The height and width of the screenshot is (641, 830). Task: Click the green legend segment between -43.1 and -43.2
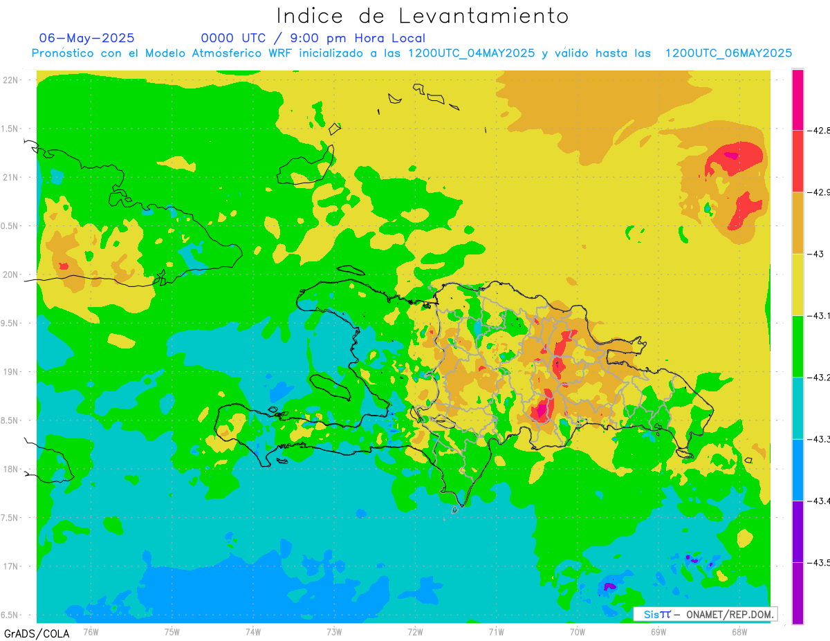pos(797,346)
